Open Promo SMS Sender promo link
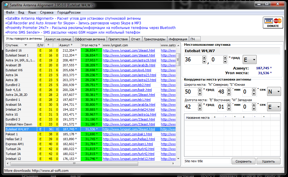 click(73, 32)
